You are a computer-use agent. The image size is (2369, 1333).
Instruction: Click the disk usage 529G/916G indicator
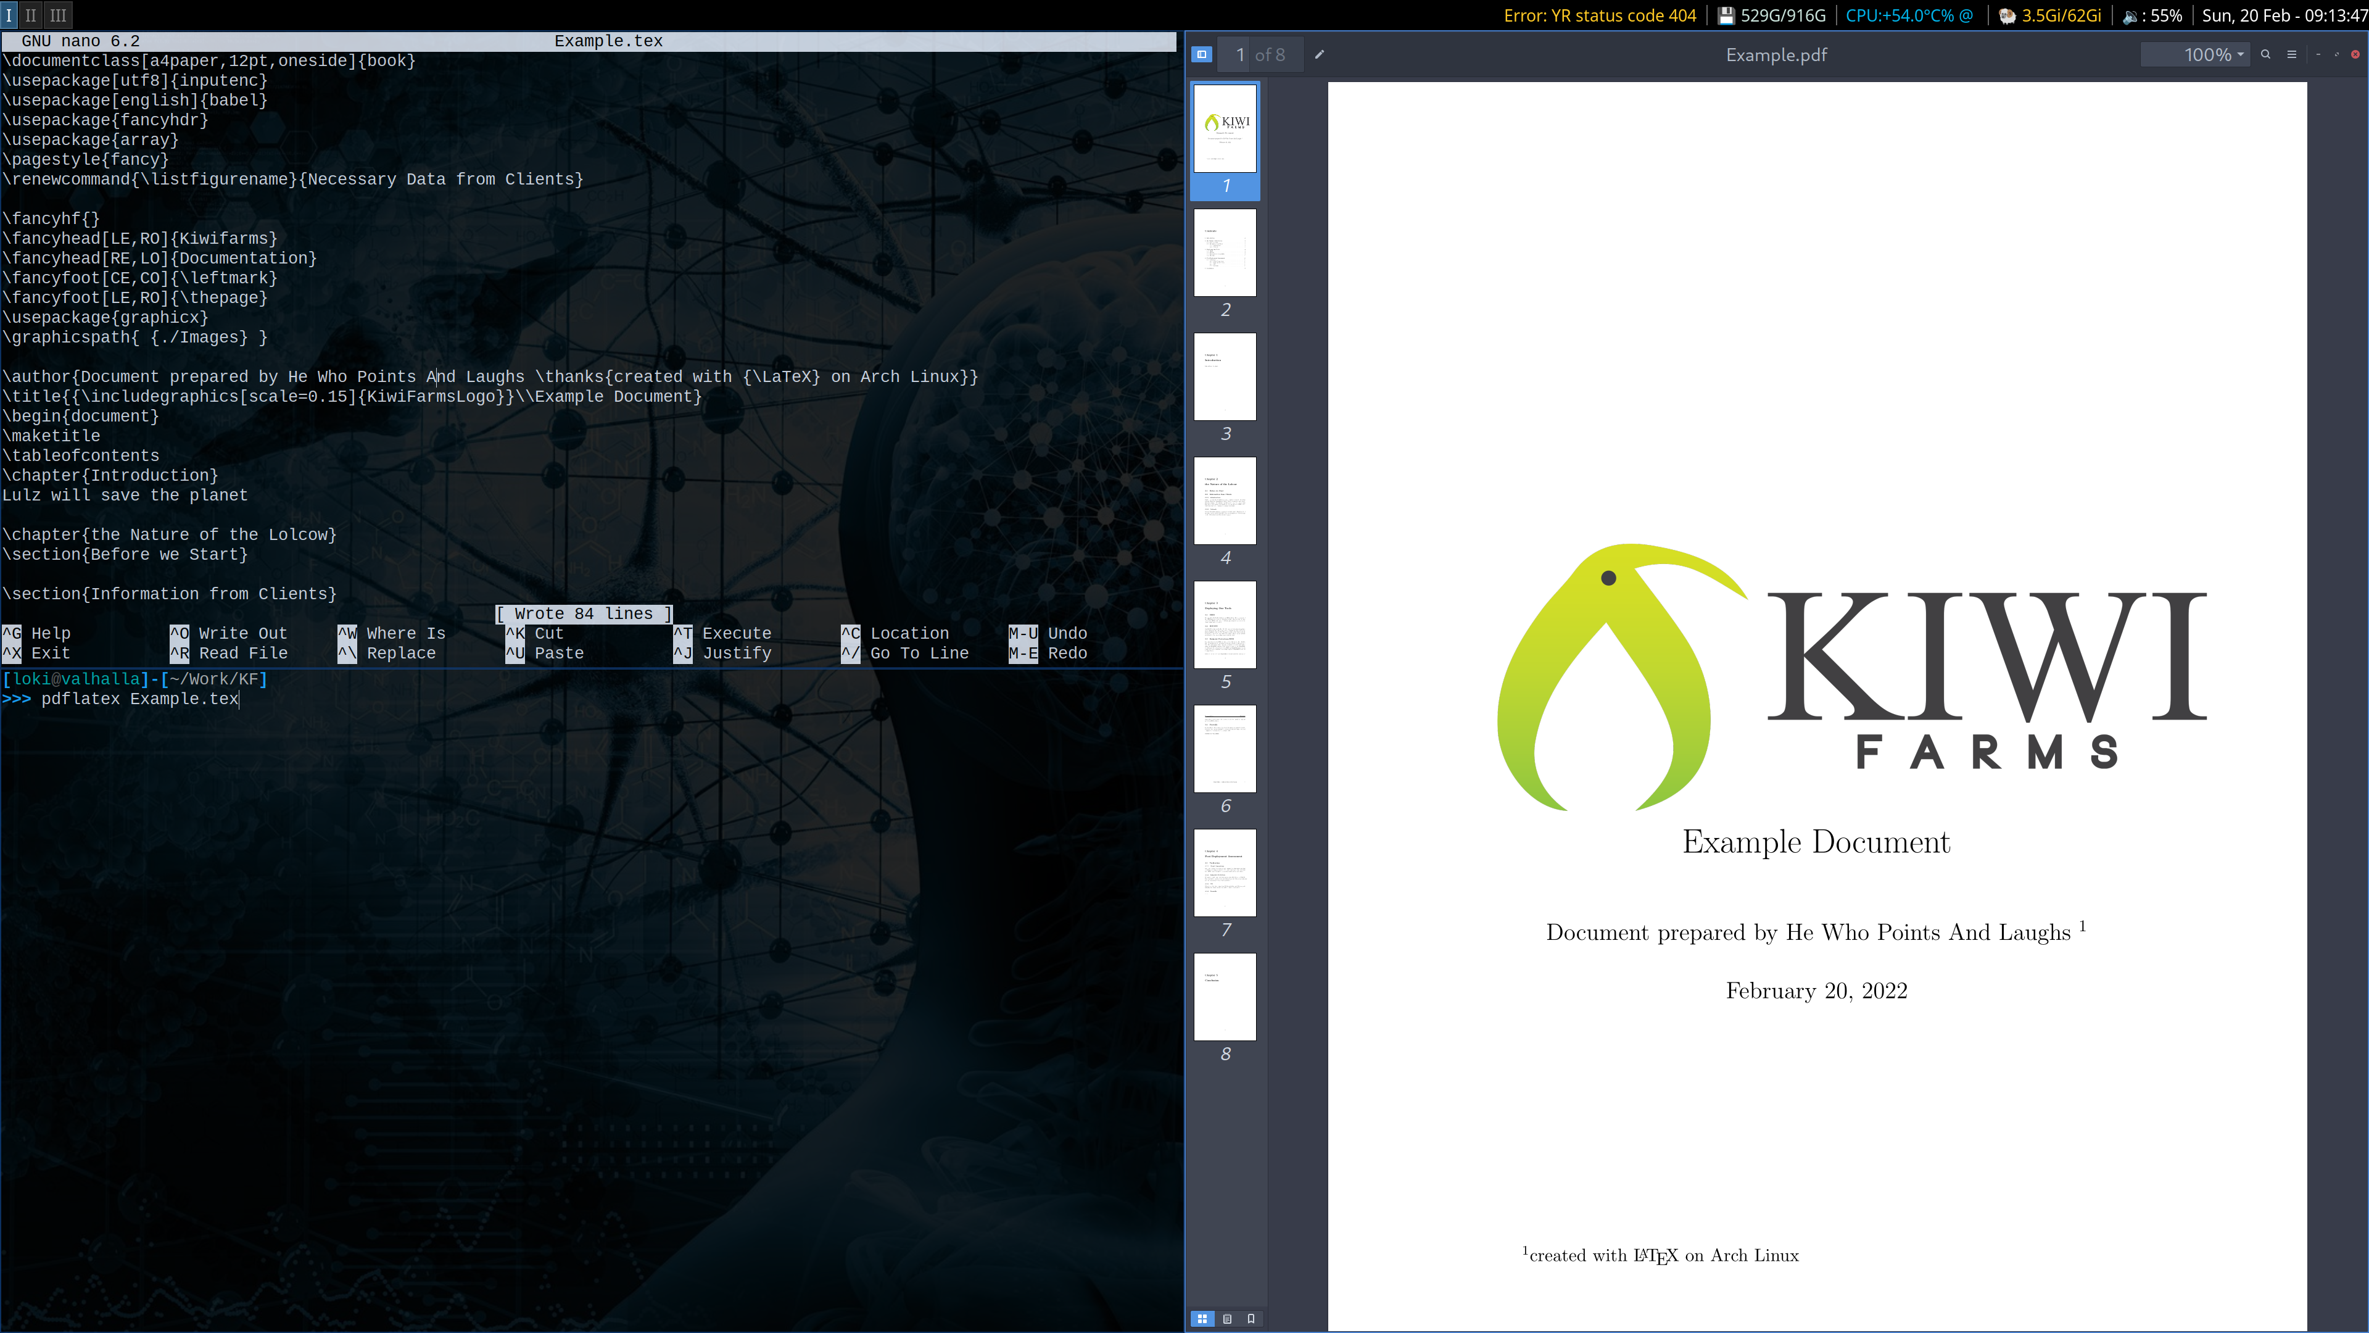tap(1771, 15)
